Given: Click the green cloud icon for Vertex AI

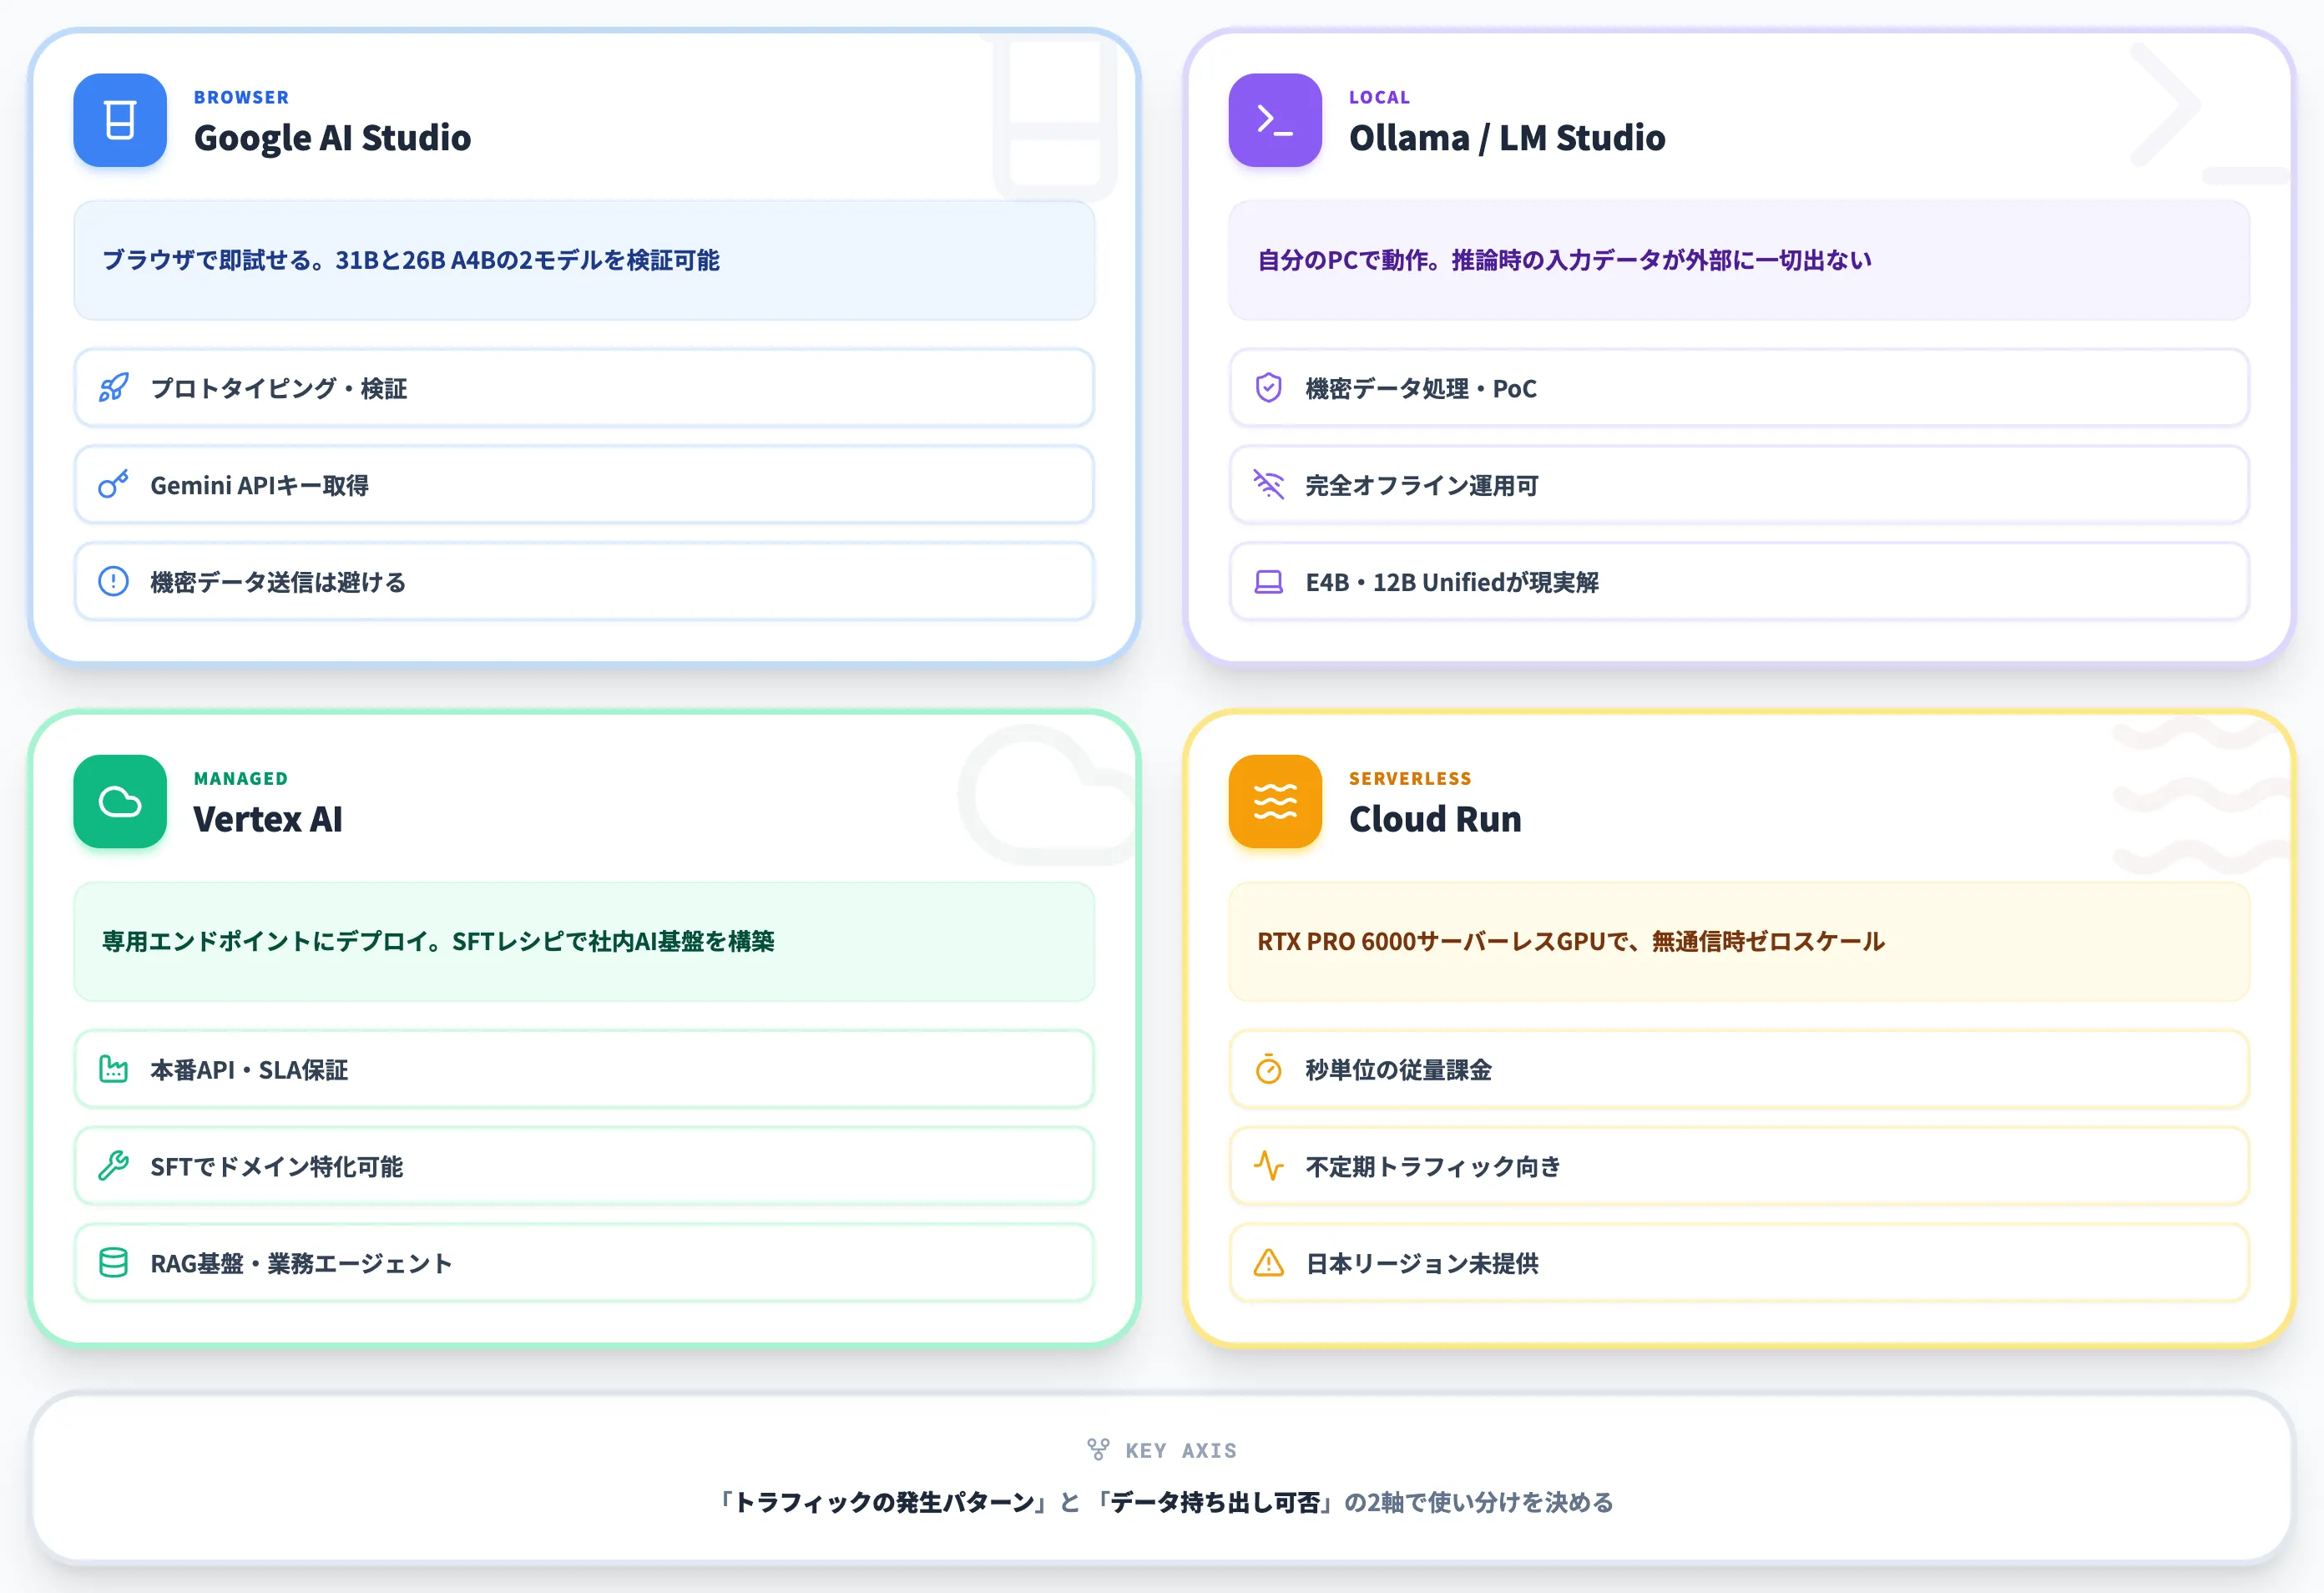Looking at the screenshot, I should (120, 801).
